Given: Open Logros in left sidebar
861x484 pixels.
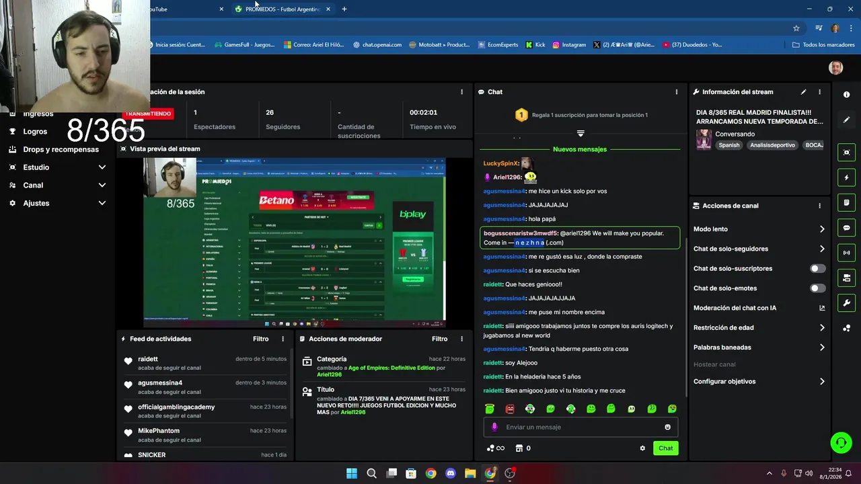Looking at the screenshot, I should coord(35,132).
